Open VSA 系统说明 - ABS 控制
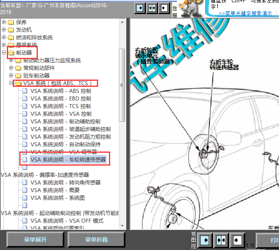Image resolution: width=279 pixels, height=250 pixels. click(61, 91)
